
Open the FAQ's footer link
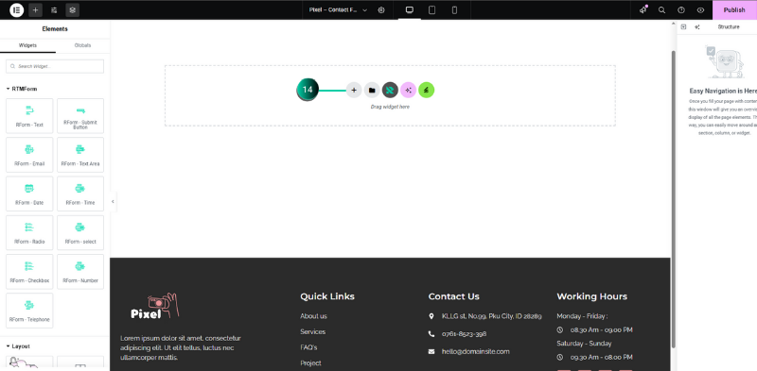click(x=308, y=347)
